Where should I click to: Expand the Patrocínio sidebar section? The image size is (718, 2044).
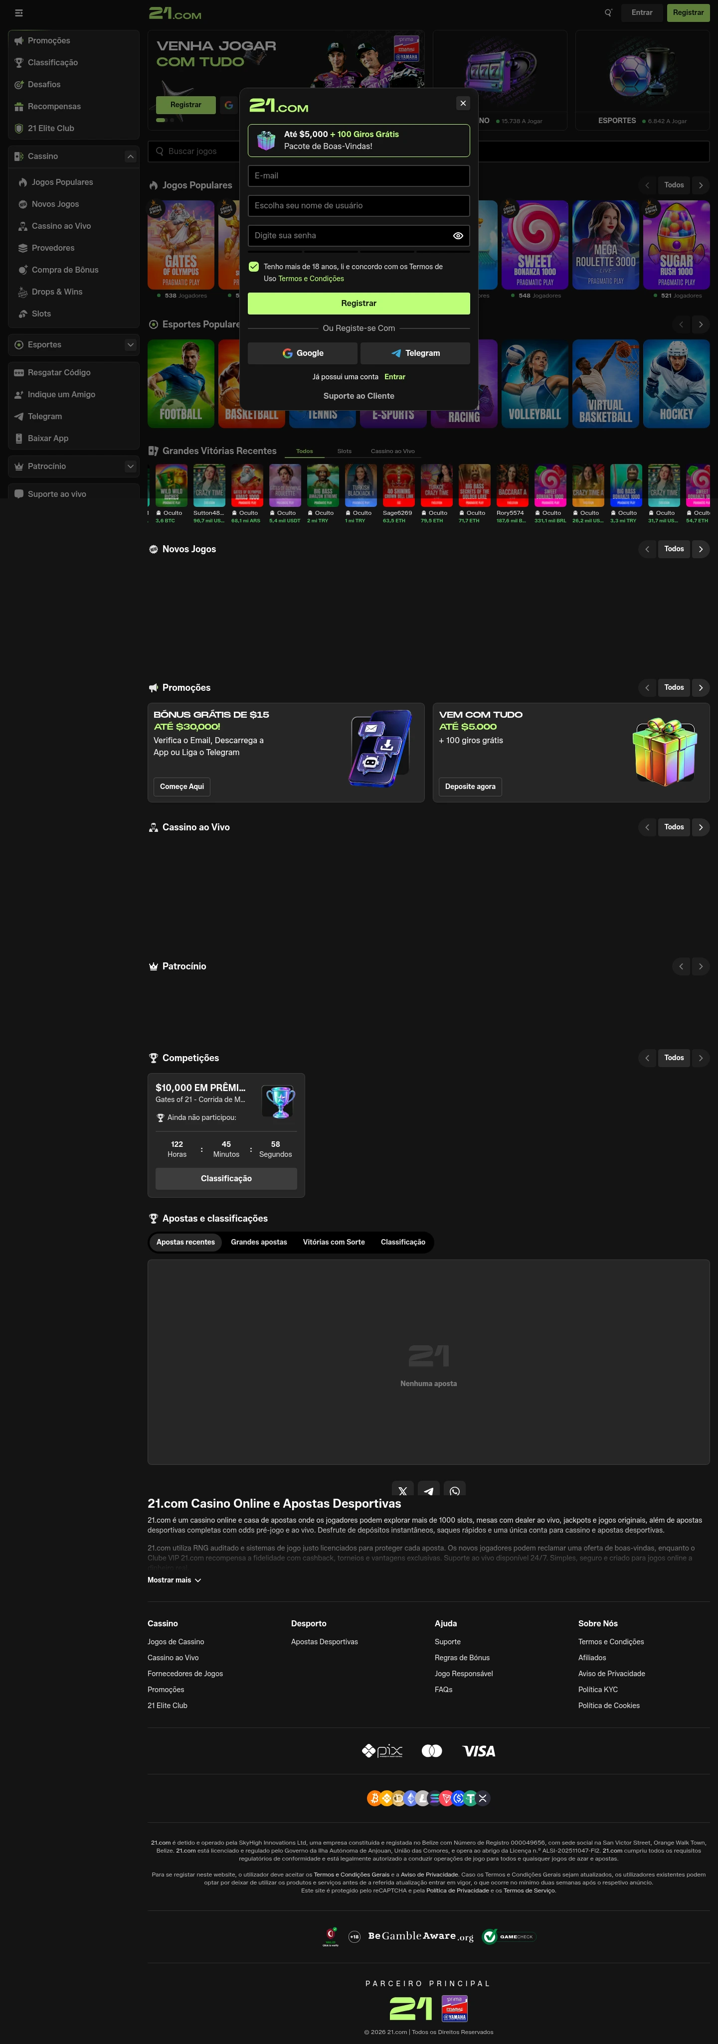pyautogui.click(x=130, y=467)
